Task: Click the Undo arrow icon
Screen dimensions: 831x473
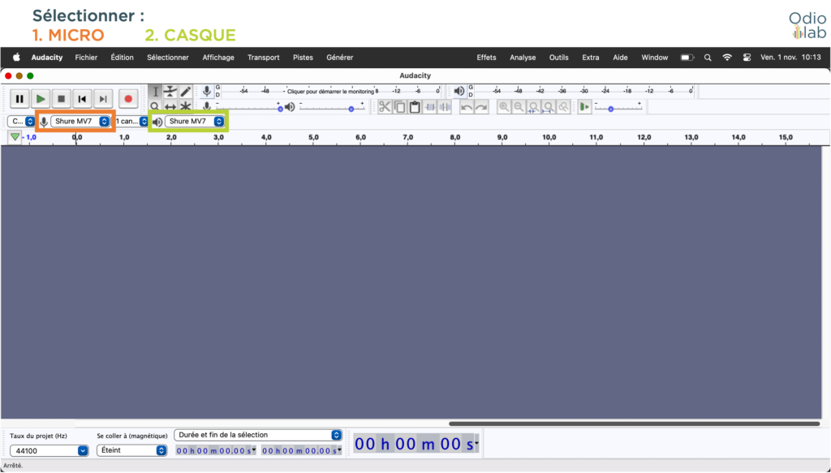Action: [467, 107]
